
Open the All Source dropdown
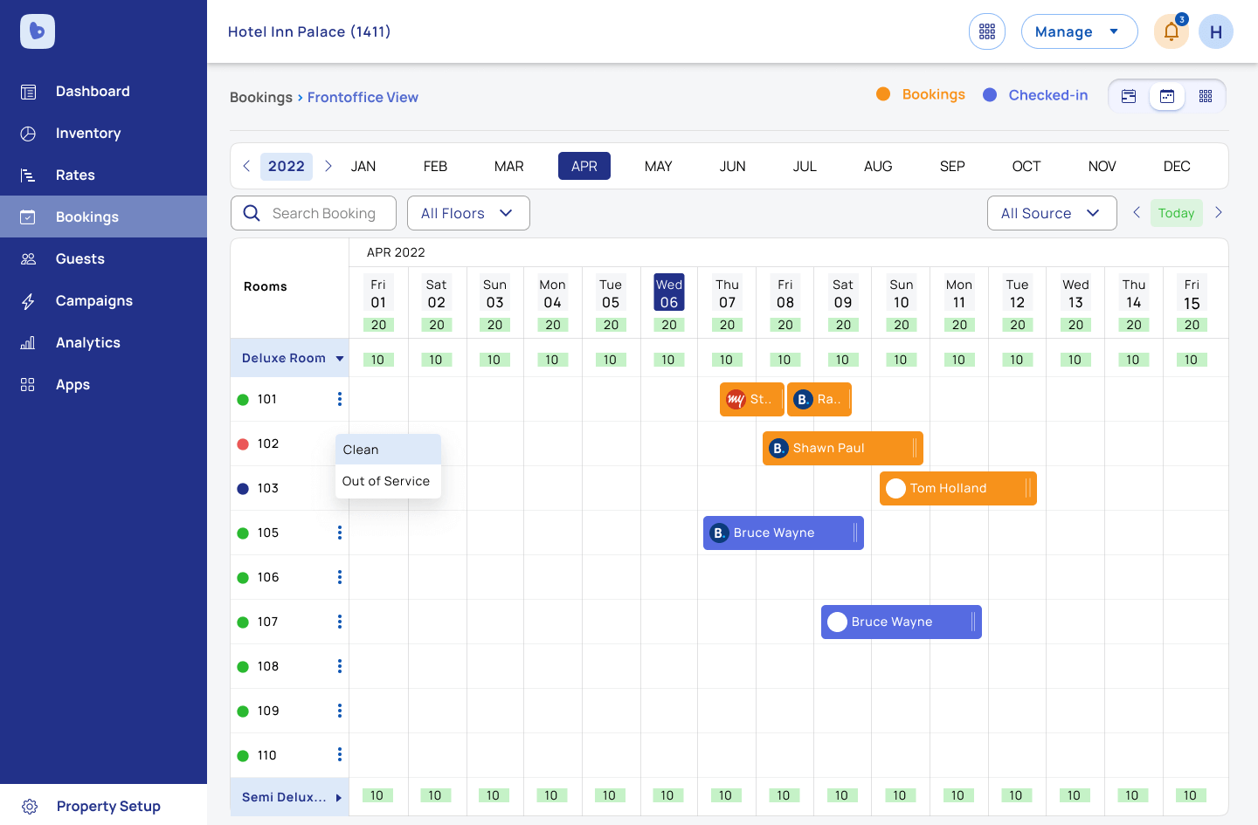coord(1052,213)
